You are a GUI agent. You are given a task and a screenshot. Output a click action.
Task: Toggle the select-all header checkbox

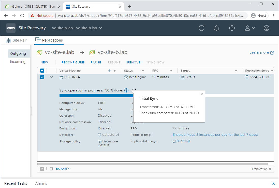[42, 71]
